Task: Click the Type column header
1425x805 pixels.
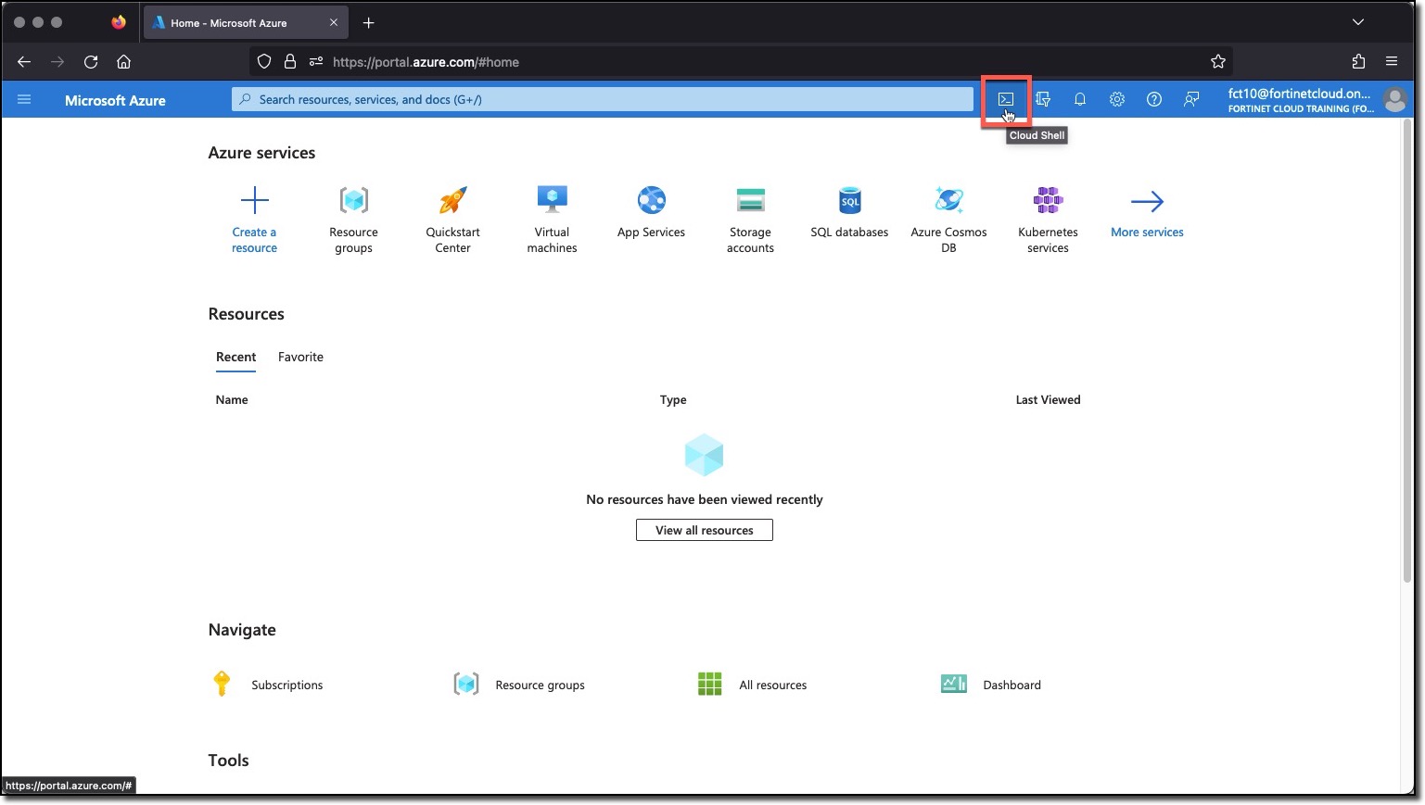Action: (673, 400)
